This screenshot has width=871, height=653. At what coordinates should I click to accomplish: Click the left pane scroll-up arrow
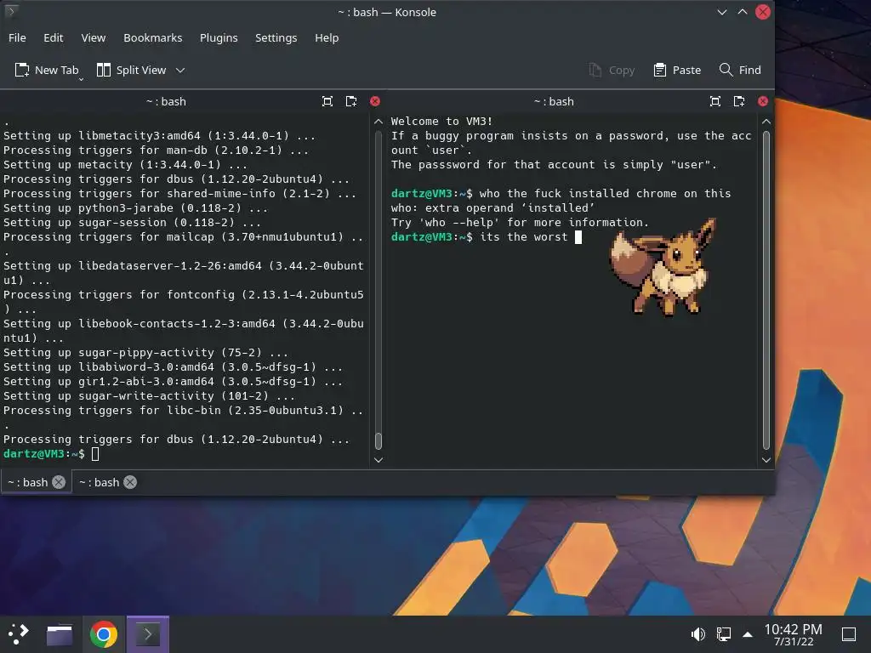(379, 121)
